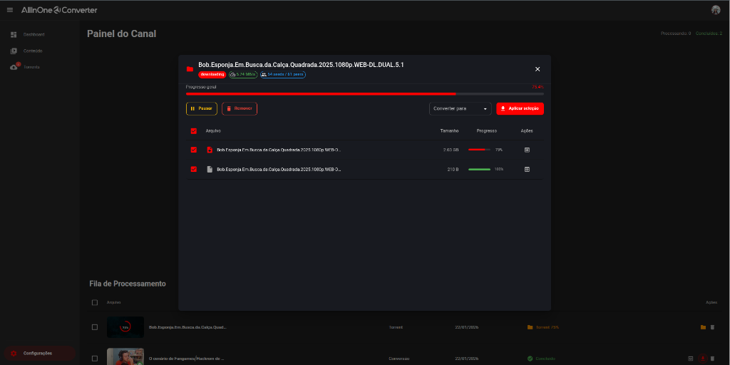Image resolution: width=730 pixels, height=365 pixels.
Task: Pause the torrent with the Pausar button
Action: click(202, 108)
